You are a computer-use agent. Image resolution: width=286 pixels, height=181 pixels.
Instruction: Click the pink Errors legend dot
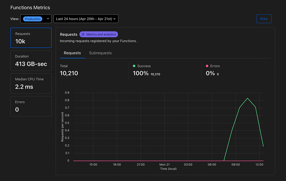coord(207,66)
